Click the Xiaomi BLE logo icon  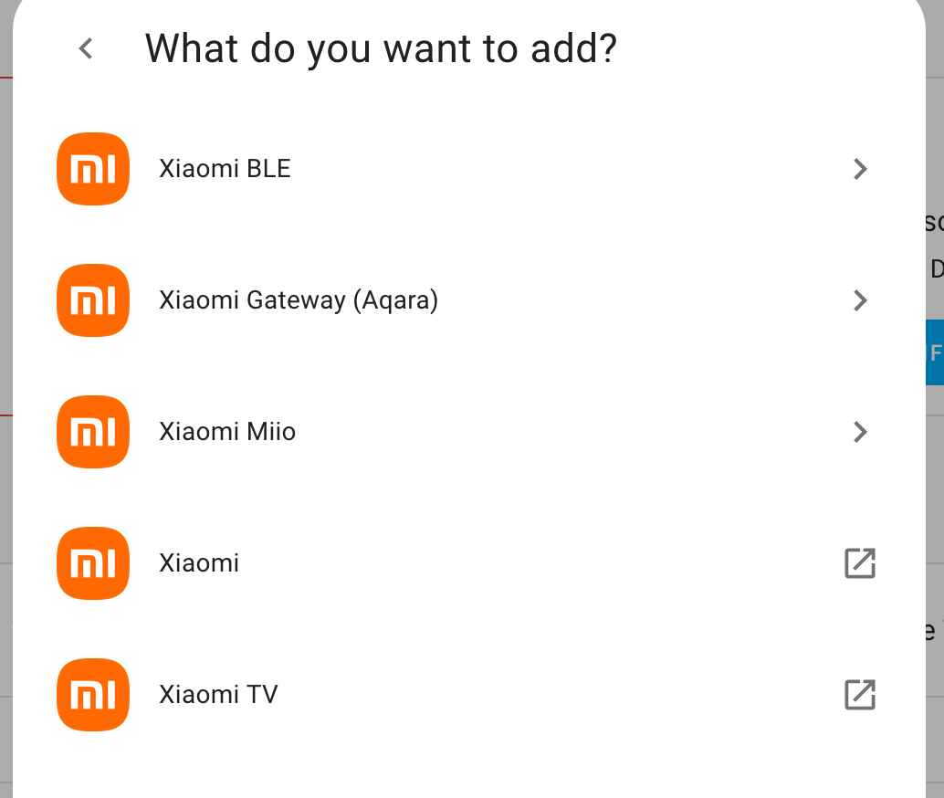[x=93, y=169]
